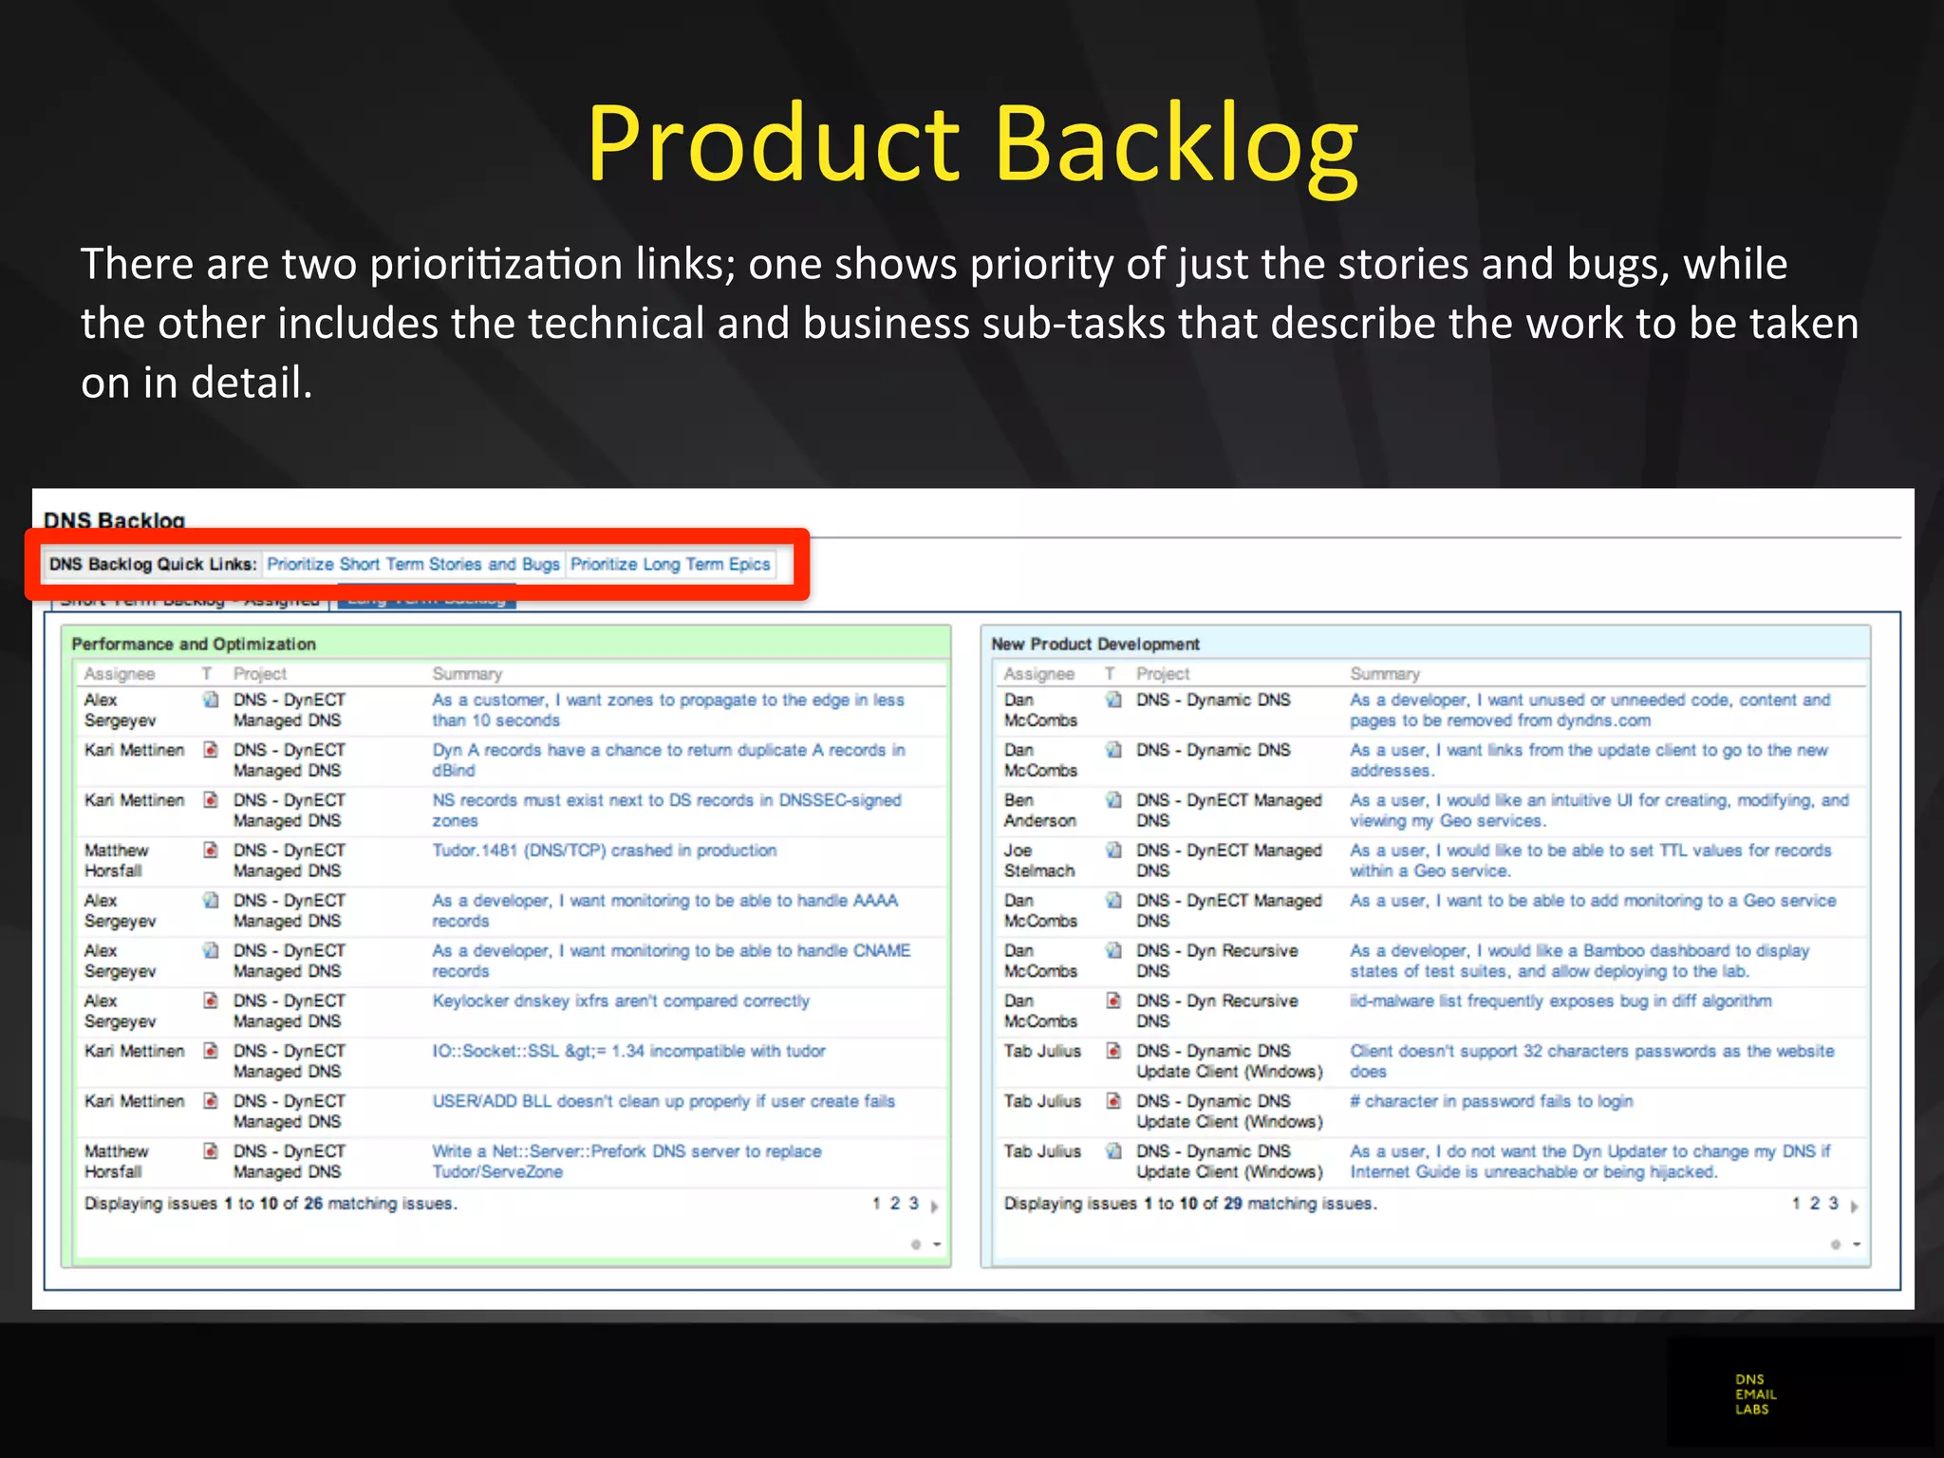Open issue 'NS records must exist next to DS records'

point(666,810)
